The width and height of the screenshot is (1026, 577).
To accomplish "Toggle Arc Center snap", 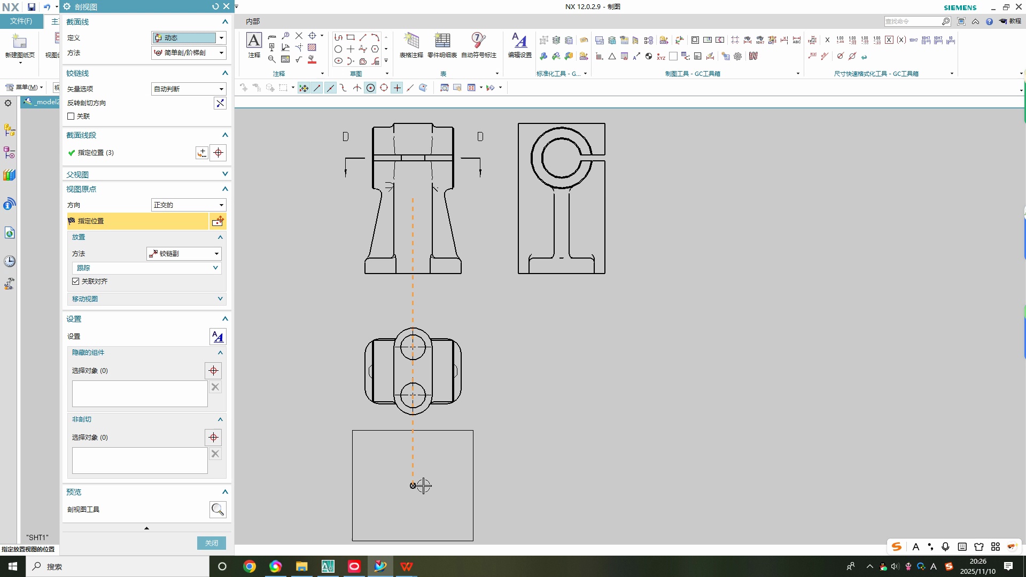I will point(370,88).
